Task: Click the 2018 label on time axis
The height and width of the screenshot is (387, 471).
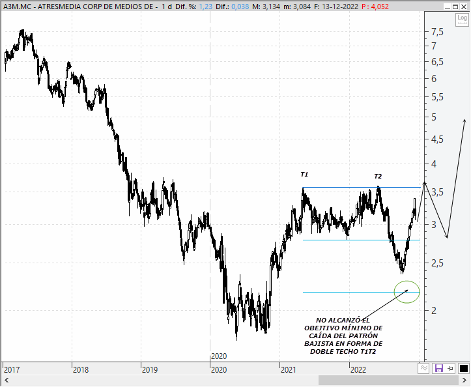Action: pyautogui.click(x=81, y=369)
